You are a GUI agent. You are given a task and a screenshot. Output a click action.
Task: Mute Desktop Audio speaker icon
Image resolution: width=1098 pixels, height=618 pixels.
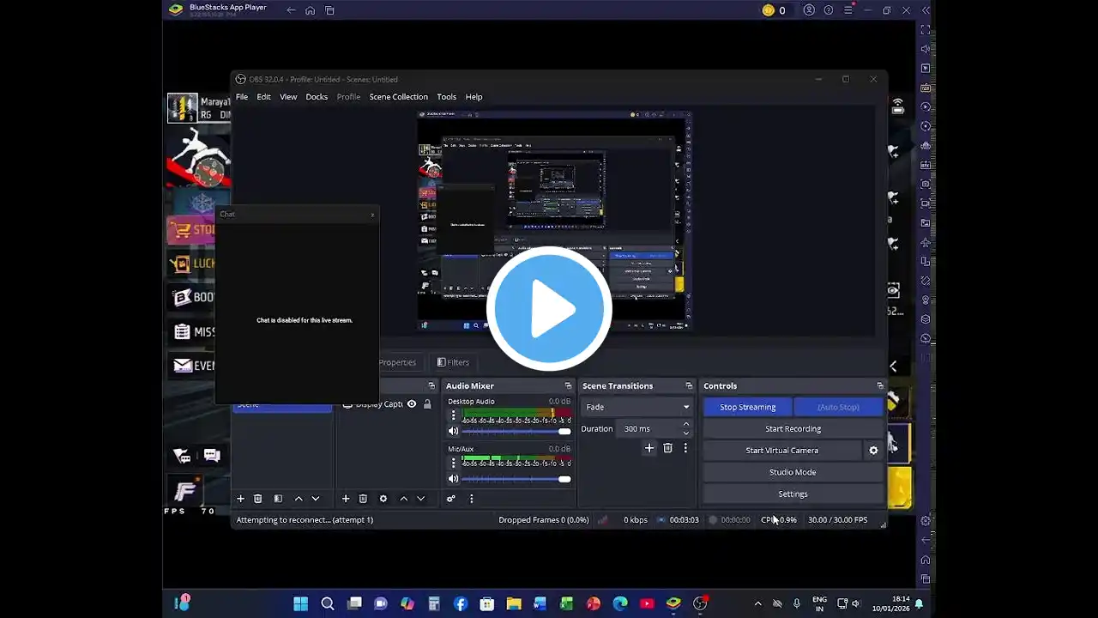(454, 431)
